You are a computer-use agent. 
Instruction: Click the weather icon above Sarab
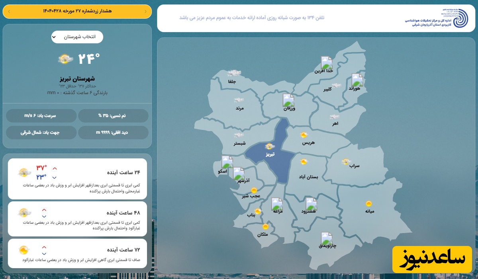pos(346,162)
